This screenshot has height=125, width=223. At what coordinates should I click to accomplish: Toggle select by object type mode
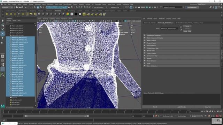coord(38,7)
